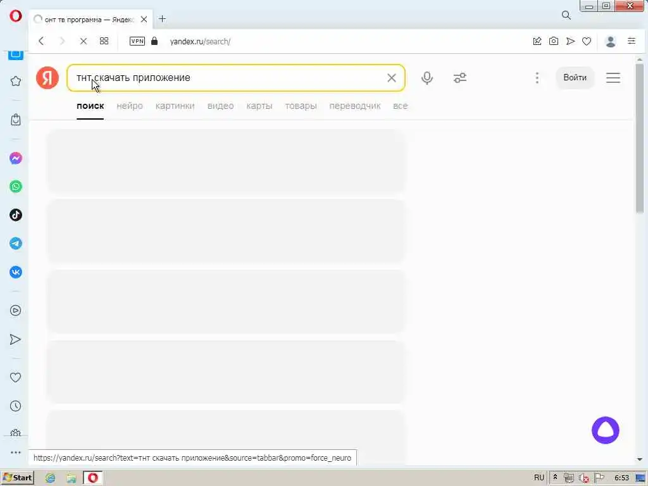
Task: Click the tab search magnifier icon
Action: click(x=566, y=15)
